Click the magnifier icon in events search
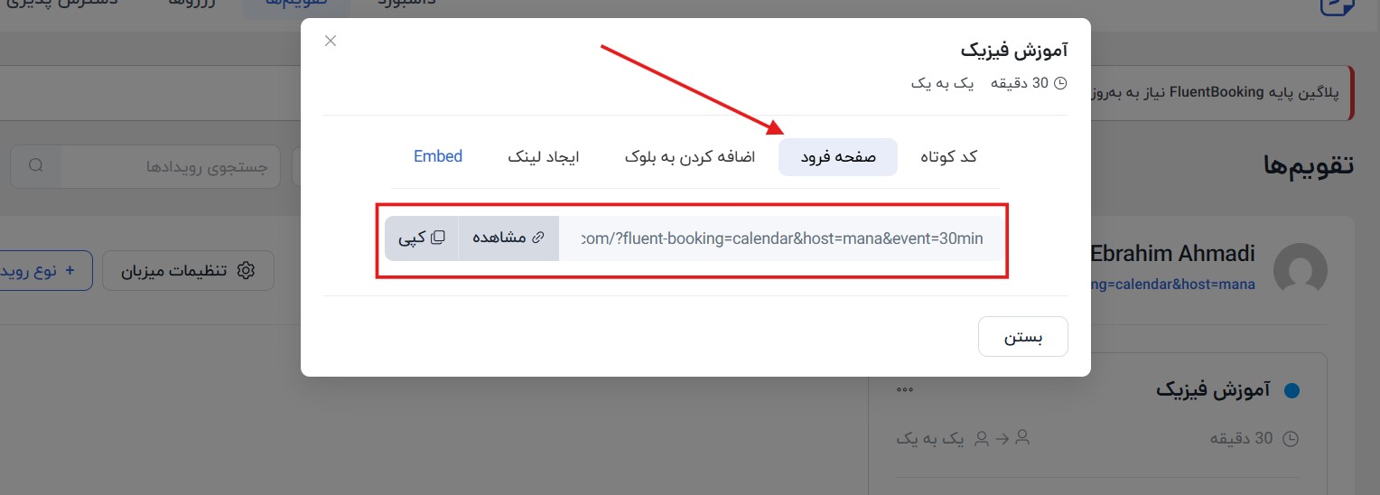Screen dimensions: 1380x495 36,167
